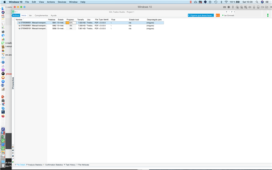
Task: Sort by the Estado local column header
Action: 134,20
